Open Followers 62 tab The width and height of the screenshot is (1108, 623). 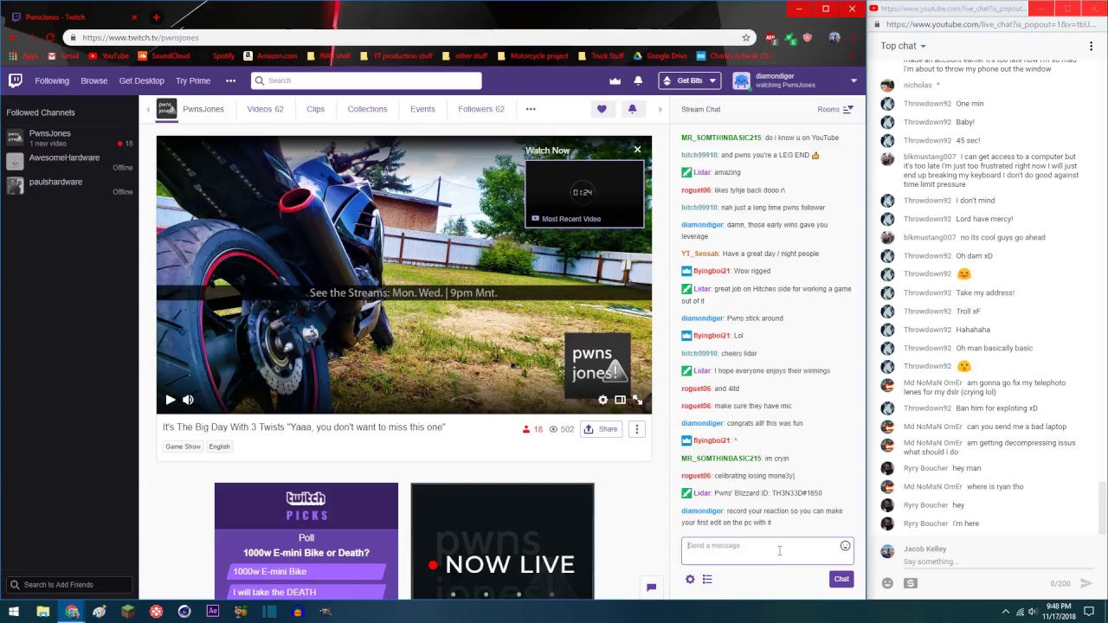click(x=481, y=109)
